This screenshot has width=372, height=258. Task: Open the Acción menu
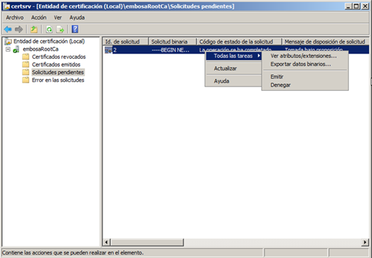tap(39, 18)
